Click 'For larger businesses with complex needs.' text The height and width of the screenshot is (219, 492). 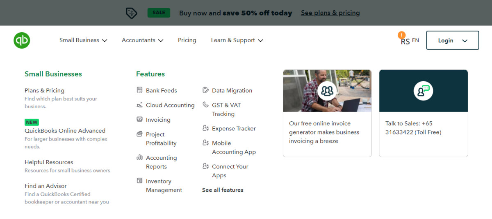tap(66, 143)
